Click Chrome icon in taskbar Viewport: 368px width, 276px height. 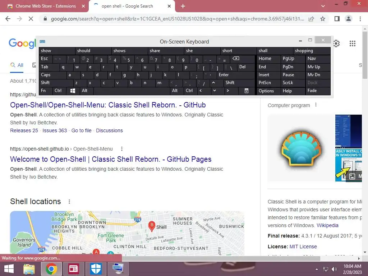tap(51, 269)
